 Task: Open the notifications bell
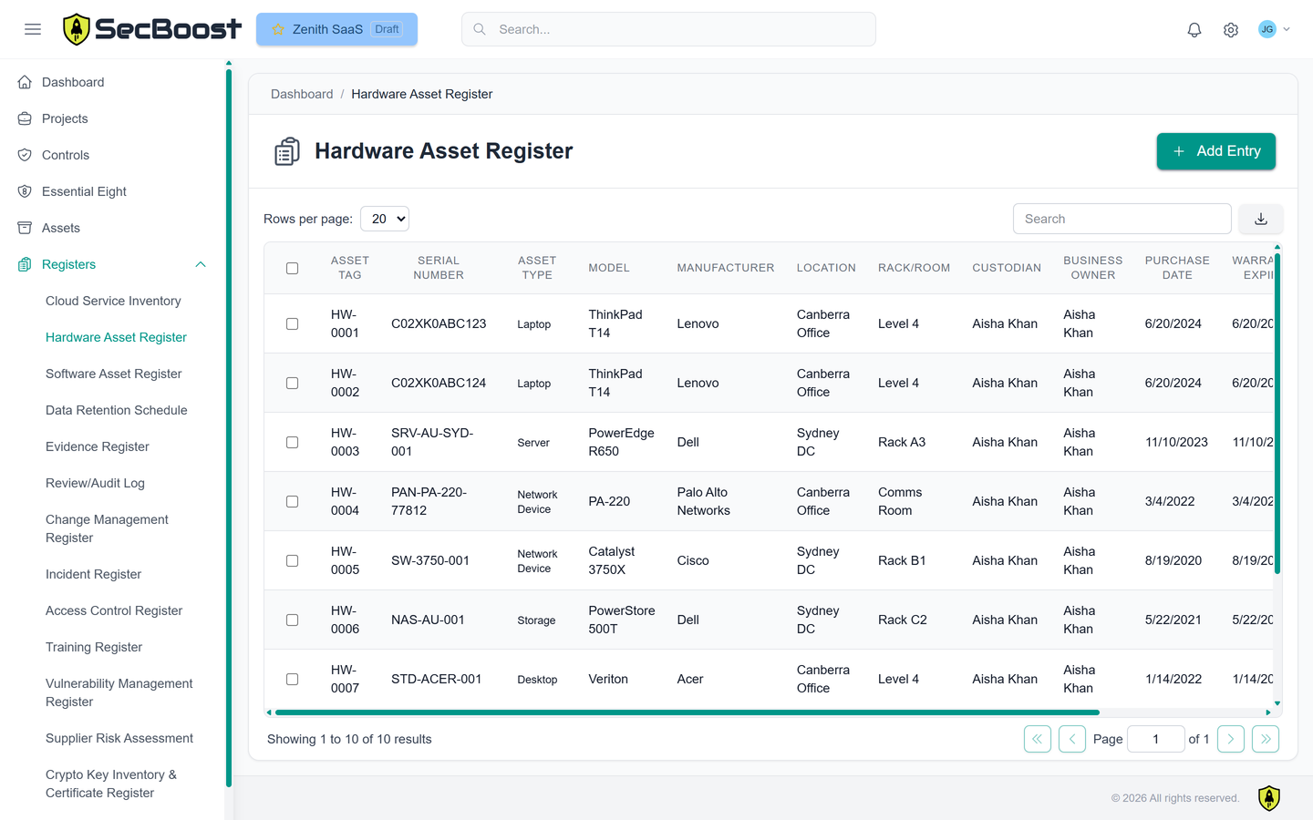tap(1194, 28)
